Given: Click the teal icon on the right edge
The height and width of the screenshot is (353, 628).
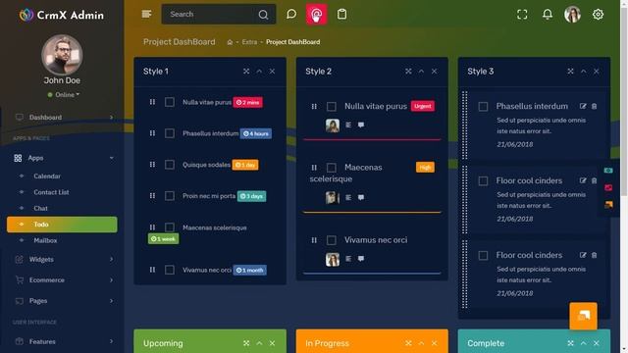Looking at the screenshot, I should [608, 171].
